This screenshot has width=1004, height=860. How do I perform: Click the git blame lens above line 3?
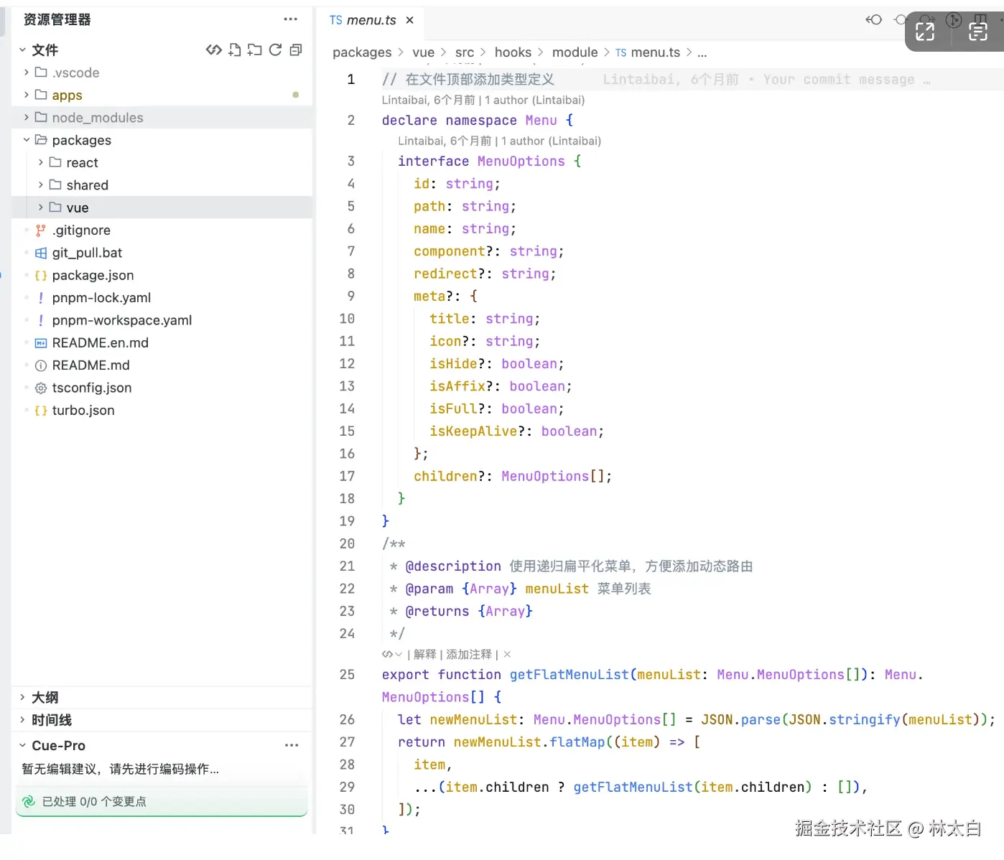[x=500, y=141]
